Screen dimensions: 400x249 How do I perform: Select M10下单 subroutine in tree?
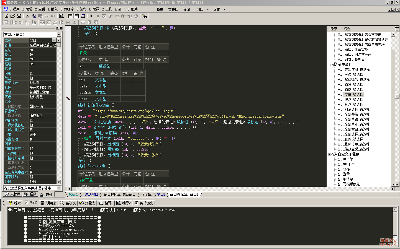(349, 164)
